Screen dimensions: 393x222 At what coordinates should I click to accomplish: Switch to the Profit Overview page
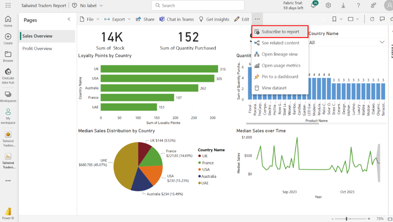click(x=37, y=48)
